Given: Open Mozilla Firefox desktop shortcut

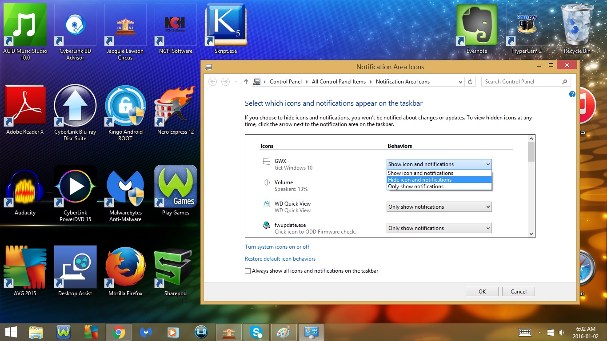Looking at the screenshot, I should pyautogui.click(x=125, y=271).
